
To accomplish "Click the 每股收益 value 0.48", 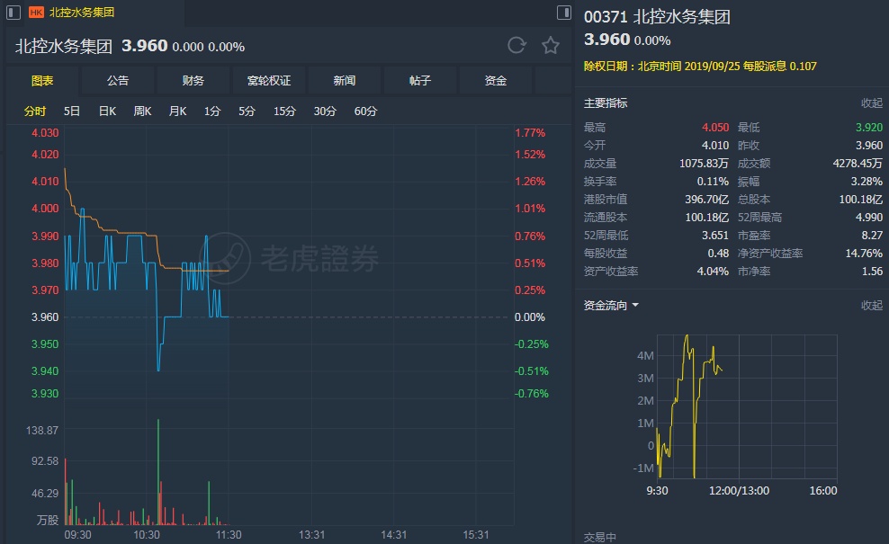I will pyautogui.click(x=718, y=254).
